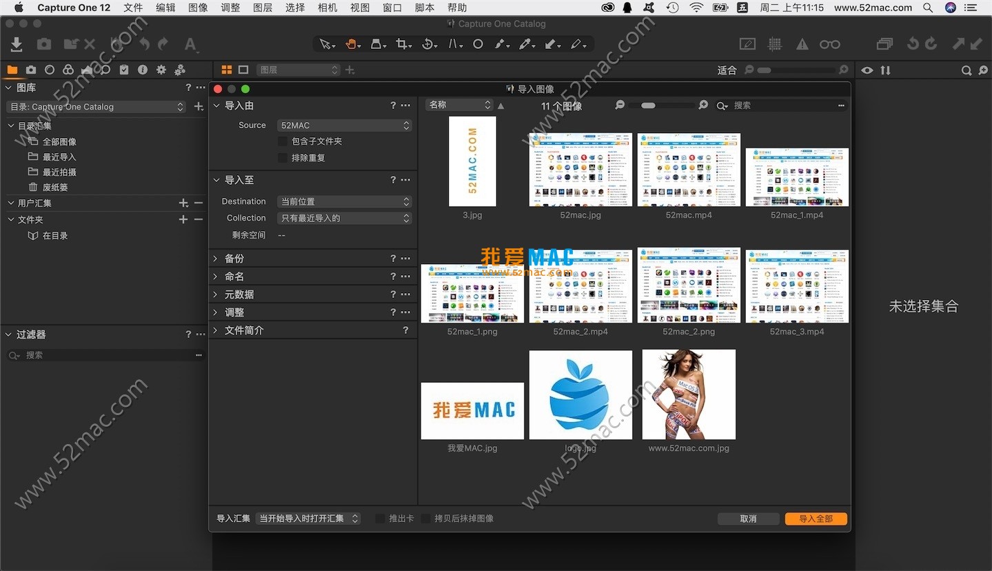992x571 pixels.
Task: Click the Edit Selected Variants stack icon
Action: 884,44
